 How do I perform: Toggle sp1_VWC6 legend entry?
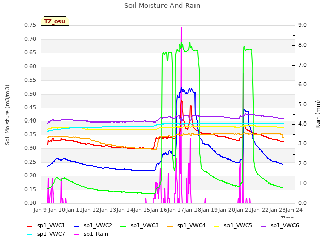point(280,226)
